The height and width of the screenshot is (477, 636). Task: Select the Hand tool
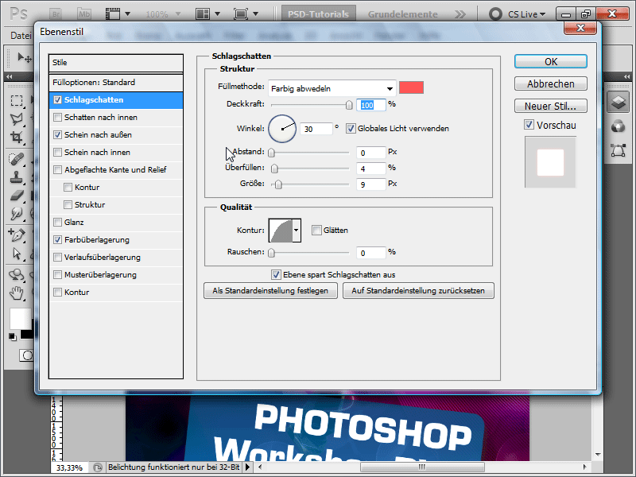[x=17, y=293]
